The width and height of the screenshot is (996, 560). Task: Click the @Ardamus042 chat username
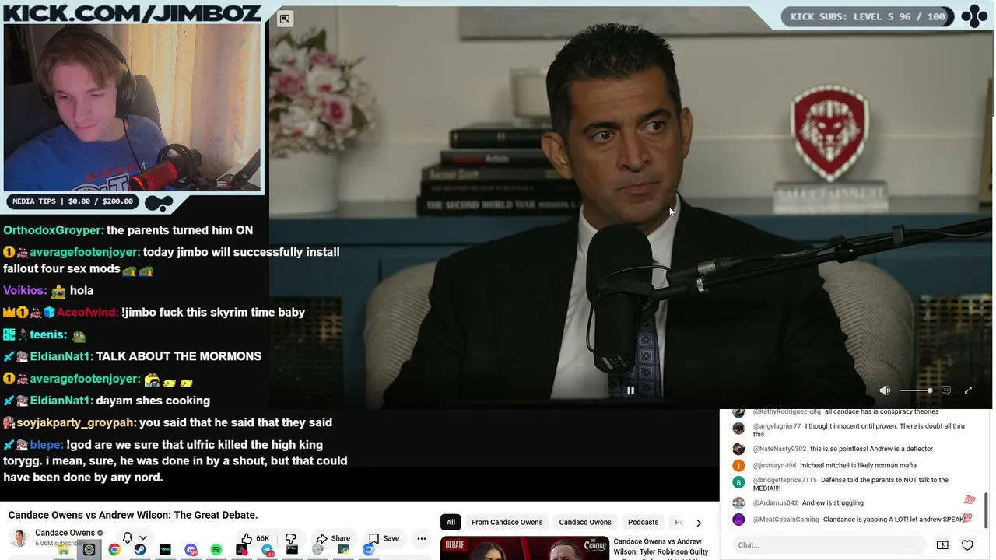[775, 502]
